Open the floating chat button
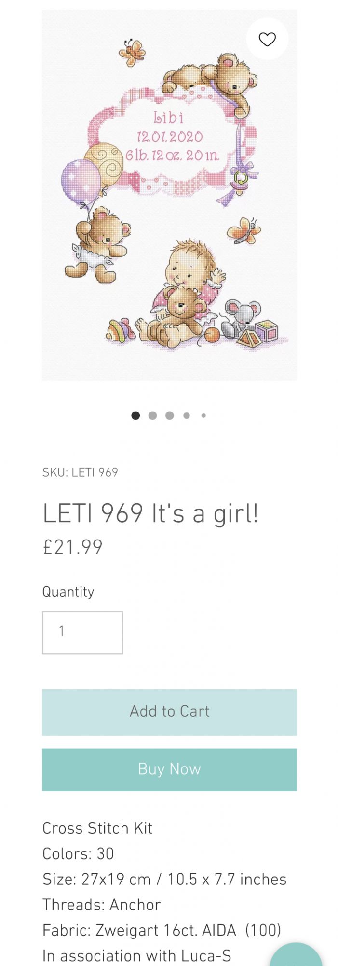338x966 pixels. click(296, 956)
